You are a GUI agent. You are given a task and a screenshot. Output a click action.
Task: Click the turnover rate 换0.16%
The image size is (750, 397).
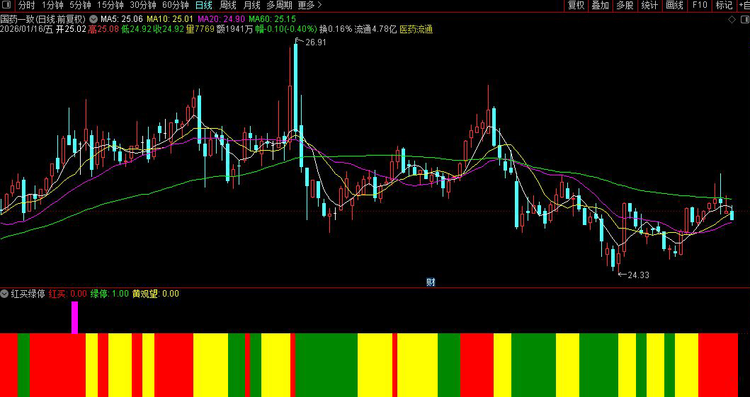[x=336, y=29]
